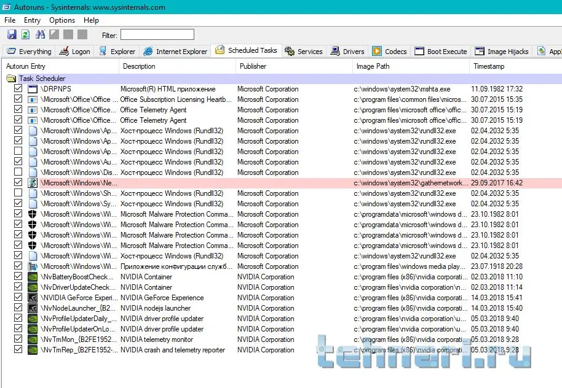Screen dimensions: 562x388
Task: Click the shield icon next to first Malware Protection row
Action: point(33,214)
